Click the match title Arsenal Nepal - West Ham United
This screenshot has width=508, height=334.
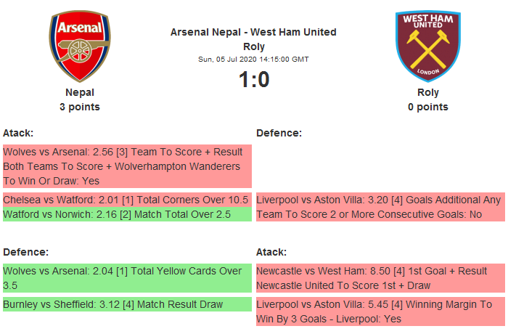pyautogui.click(x=253, y=32)
